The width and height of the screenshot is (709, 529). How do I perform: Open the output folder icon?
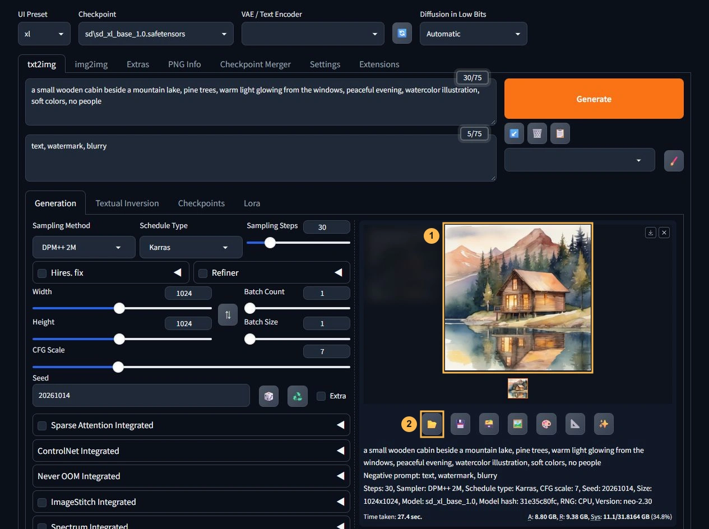tap(432, 424)
